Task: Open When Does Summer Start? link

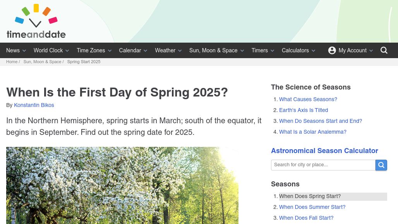Action: click(x=312, y=207)
